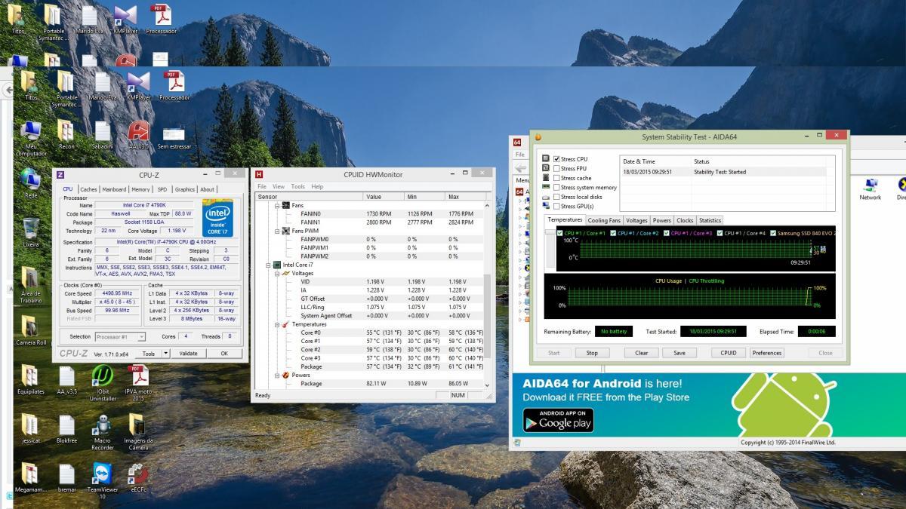The image size is (906, 509).
Task: Open the Meu computador desktop icon
Action: tap(31, 131)
